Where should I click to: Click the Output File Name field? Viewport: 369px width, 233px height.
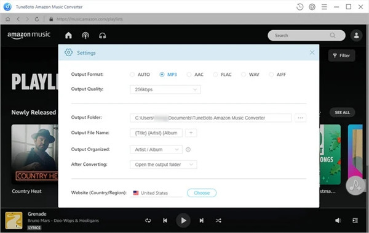click(x=156, y=133)
